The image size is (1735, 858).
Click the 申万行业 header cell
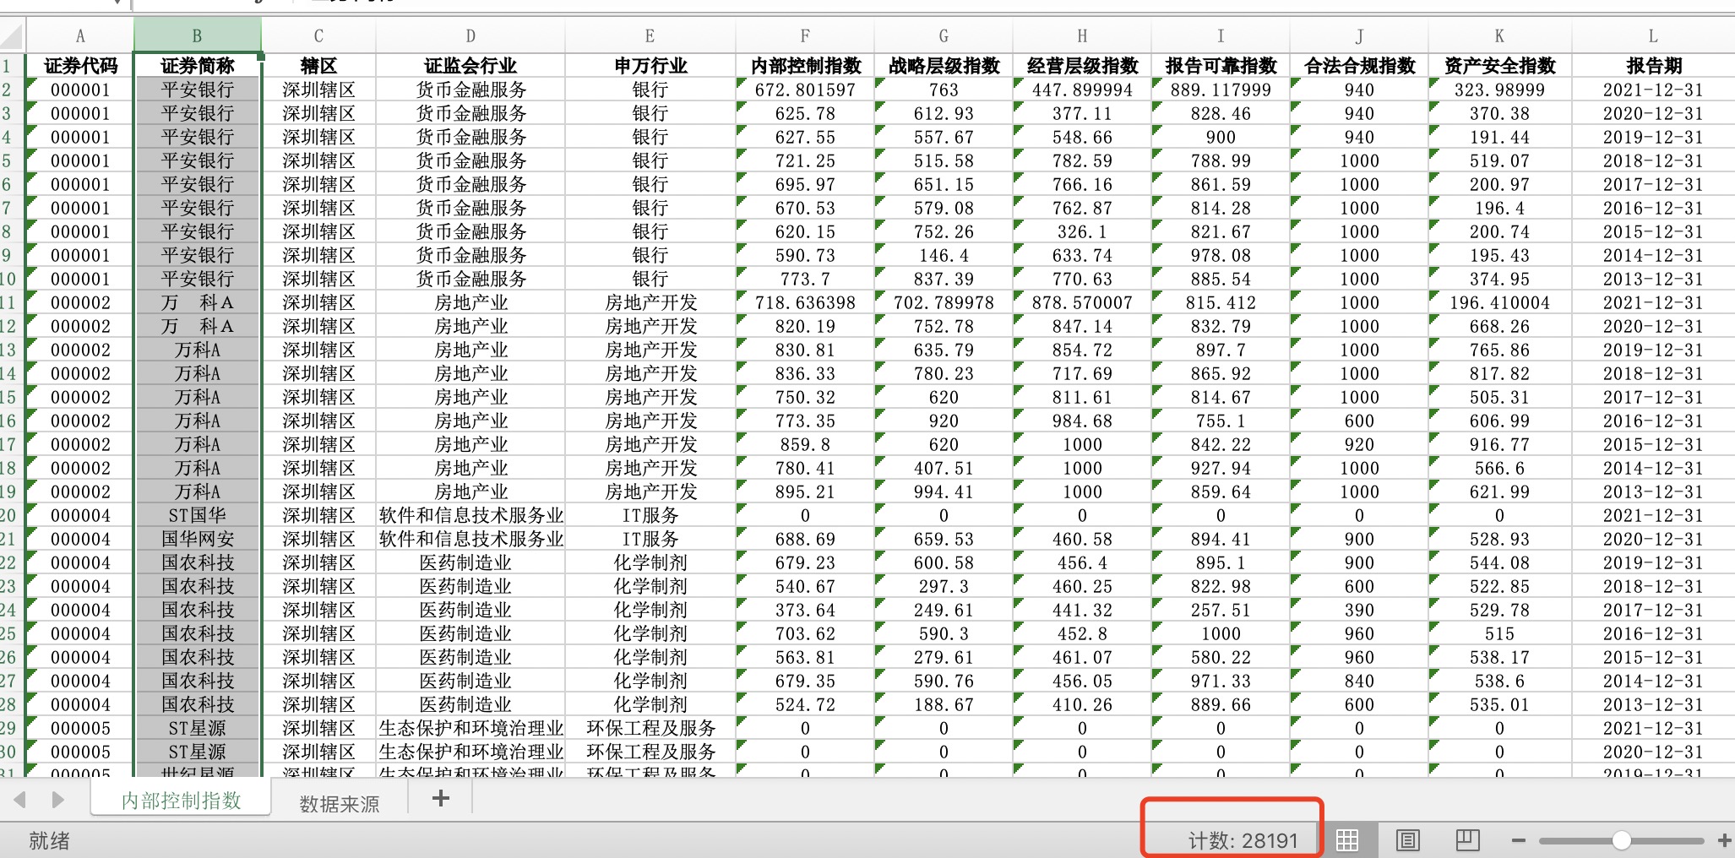[x=650, y=66]
